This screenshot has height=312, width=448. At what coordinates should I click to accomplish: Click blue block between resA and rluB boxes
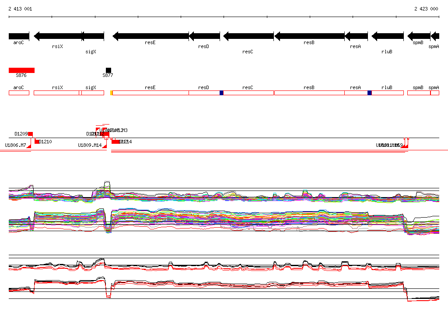pos(369,93)
